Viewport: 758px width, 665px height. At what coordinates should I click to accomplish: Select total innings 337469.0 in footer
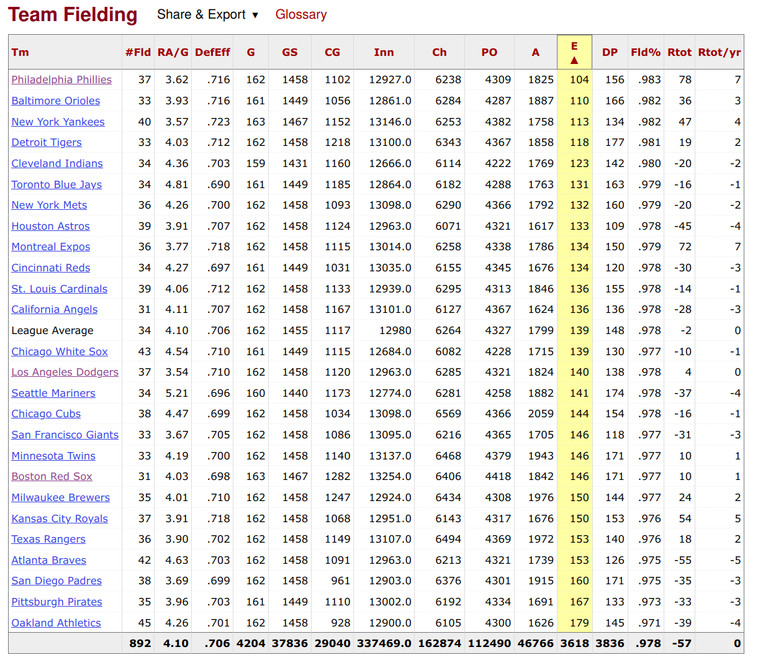pyautogui.click(x=384, y=643)
